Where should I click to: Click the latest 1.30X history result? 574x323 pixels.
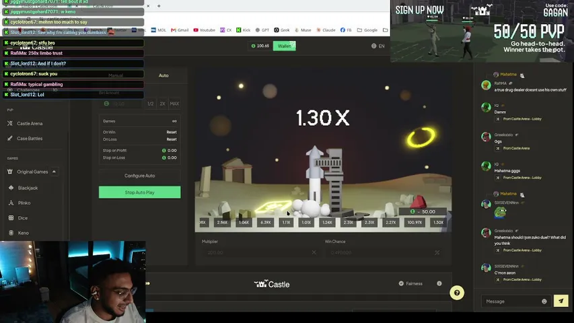[x=438, y=222]
